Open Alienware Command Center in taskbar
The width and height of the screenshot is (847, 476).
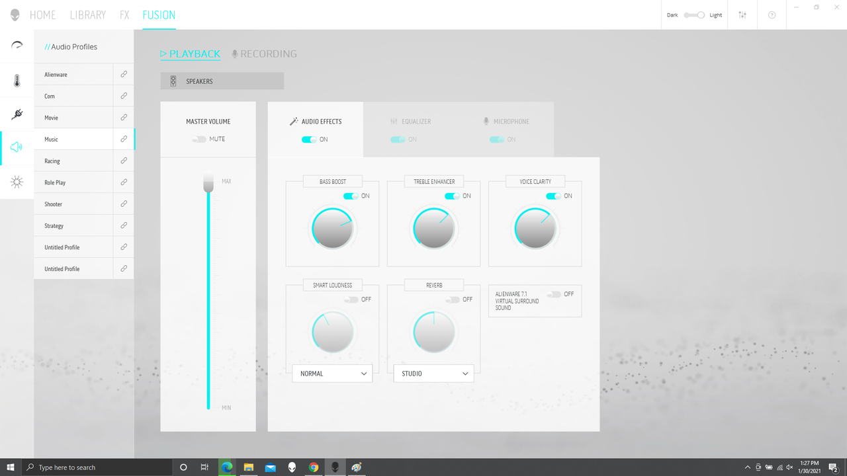click(335, 467)
